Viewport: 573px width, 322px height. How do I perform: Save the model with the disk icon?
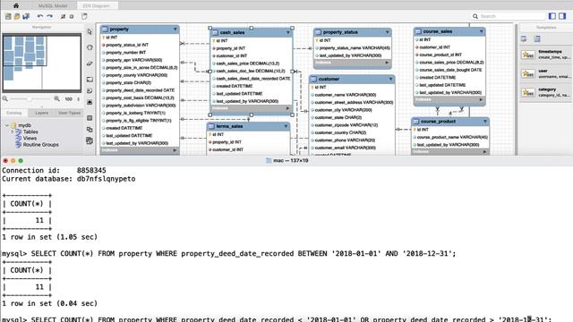click(x=26, y=16)
